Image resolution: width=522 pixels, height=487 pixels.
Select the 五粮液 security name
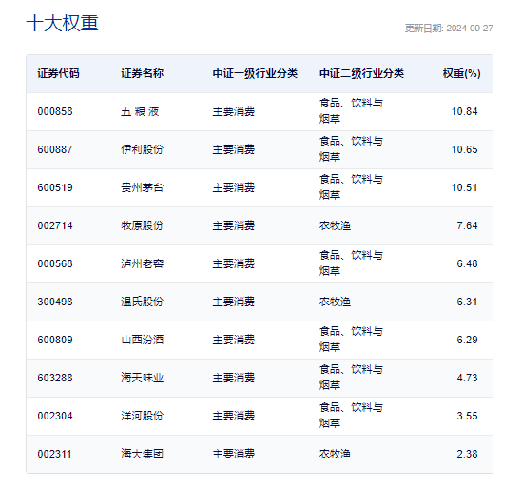click(x=140, y=111)
